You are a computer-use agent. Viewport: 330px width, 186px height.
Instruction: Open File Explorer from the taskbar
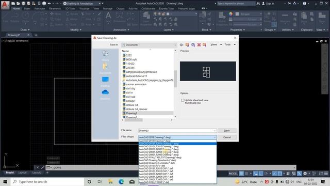110,181
